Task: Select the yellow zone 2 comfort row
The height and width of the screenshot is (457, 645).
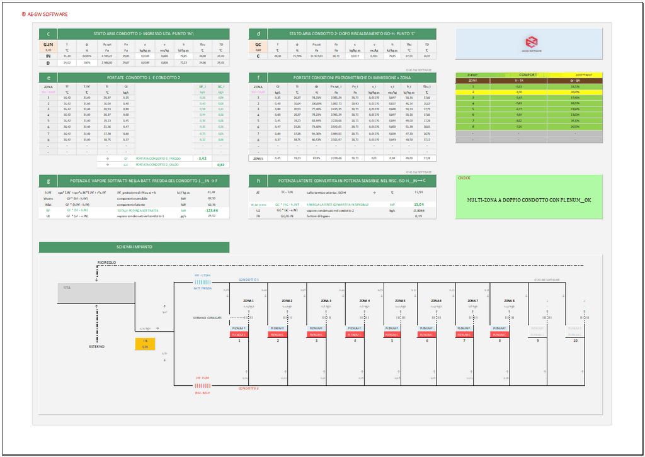Action: click(x=528, y=92)
